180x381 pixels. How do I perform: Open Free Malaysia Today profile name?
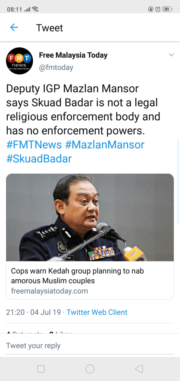(x=73, y=55)
